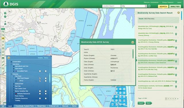184x108 pixels.
Task: Switch to the ANALYSIS tab
Action: (x=175, y=7)
